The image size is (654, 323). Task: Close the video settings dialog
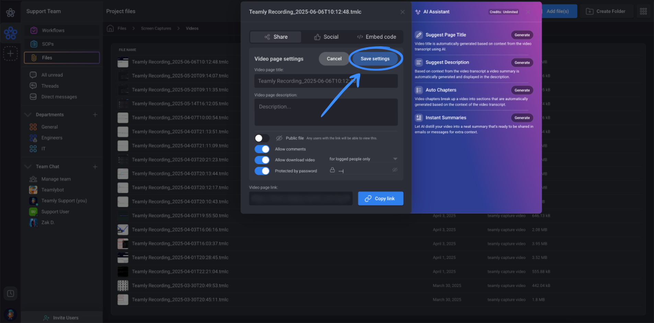coord(402,12)
